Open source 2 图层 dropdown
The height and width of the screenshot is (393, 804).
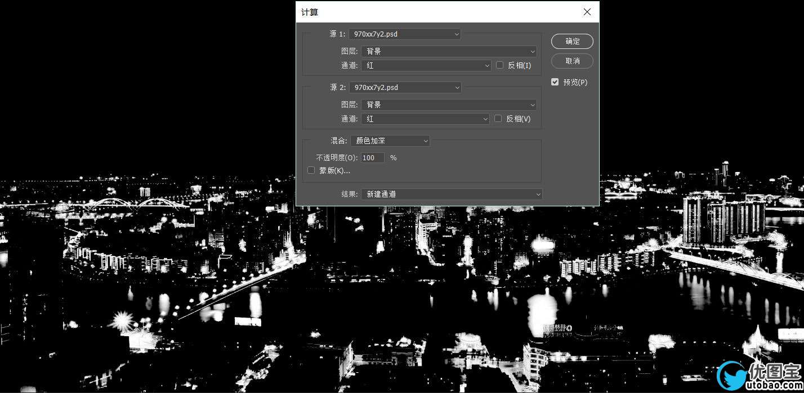coord(449,105)
